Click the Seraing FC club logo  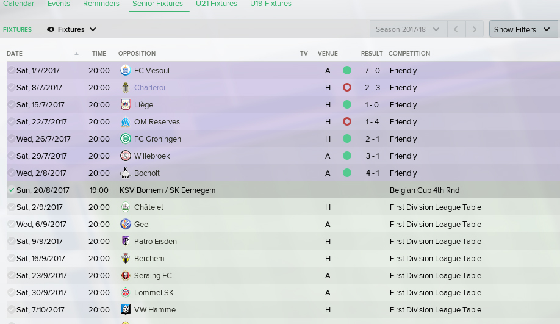(x=125, y=275)
